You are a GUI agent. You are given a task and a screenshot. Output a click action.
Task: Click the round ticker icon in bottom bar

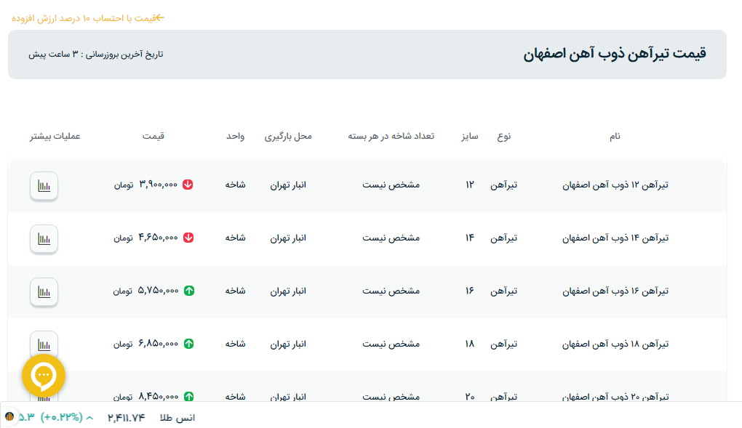pos(9,417)
